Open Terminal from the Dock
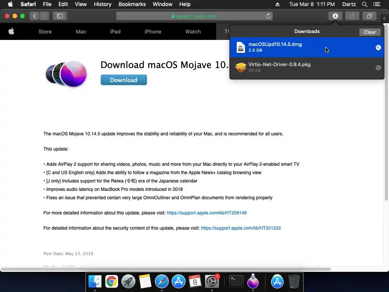Image resolution: width=389 pixels, height=292 pixels. tap(236, 281)
